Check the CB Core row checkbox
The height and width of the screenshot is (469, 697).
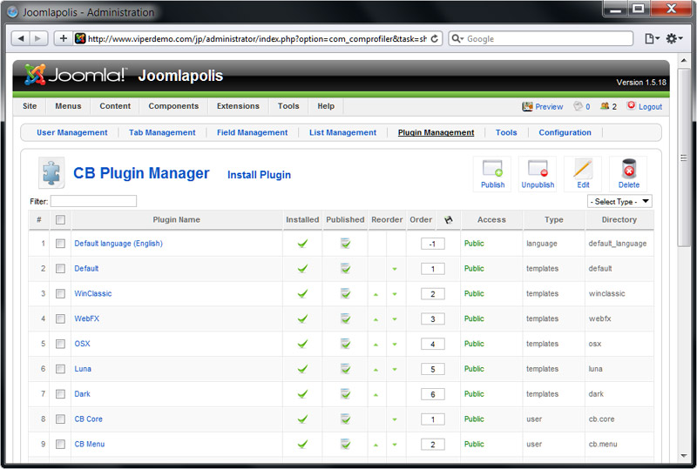60,419
